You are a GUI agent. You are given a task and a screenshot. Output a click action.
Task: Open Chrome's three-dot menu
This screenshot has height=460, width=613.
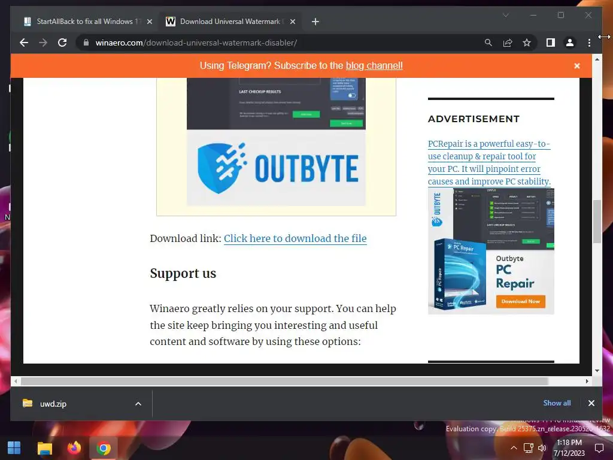589,43
